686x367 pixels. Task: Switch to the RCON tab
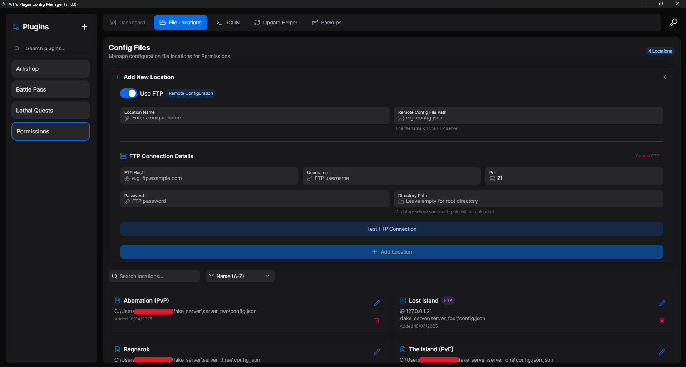(x=228, y=23)
